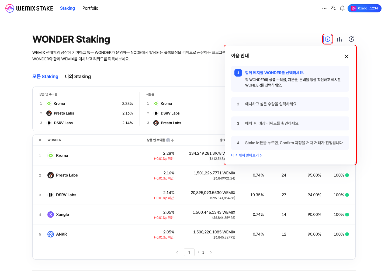388x276 pixels.
Task: Switch to the 나의 Staking tab
Action: point(78,77)
